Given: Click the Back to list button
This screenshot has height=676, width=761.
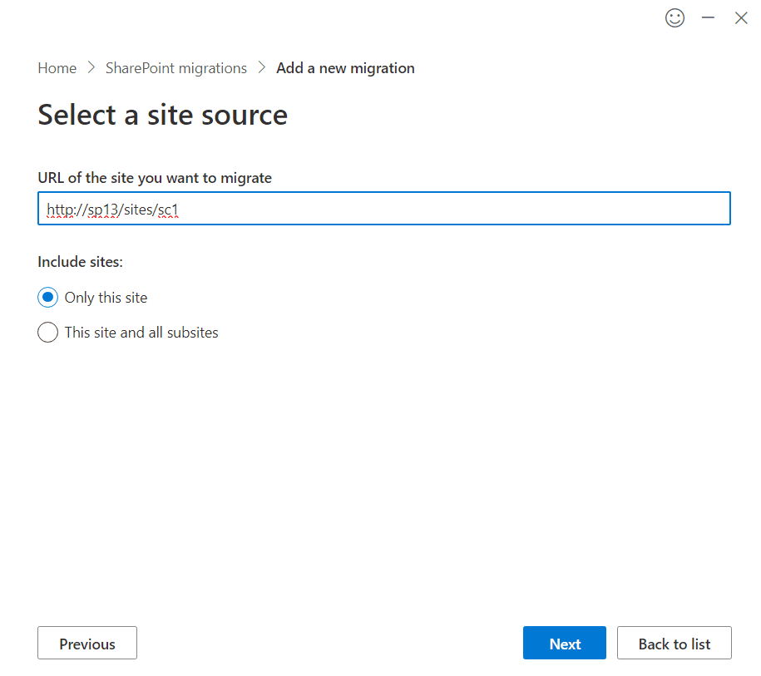Looking at the screenshot, I should (675, 644).
